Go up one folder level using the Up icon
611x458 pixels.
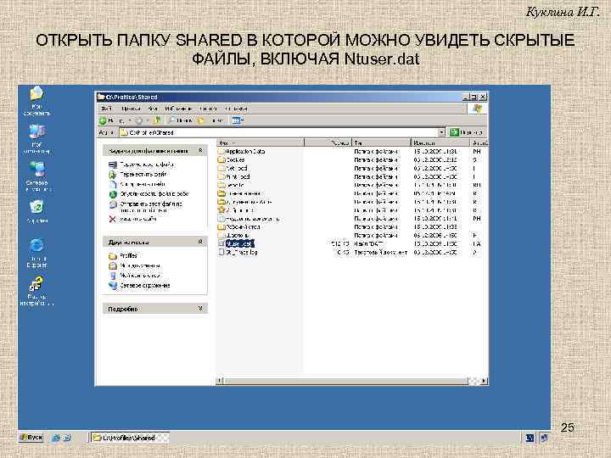tap(157, 120)
